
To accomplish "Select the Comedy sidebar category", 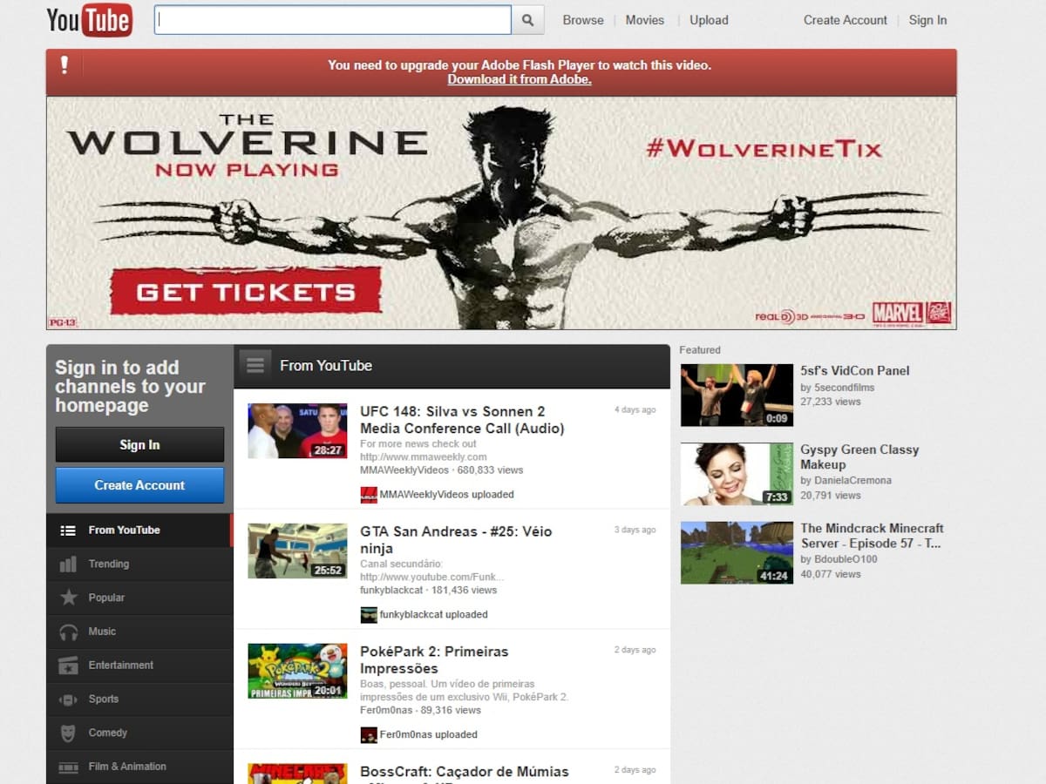I will [139, 733].
